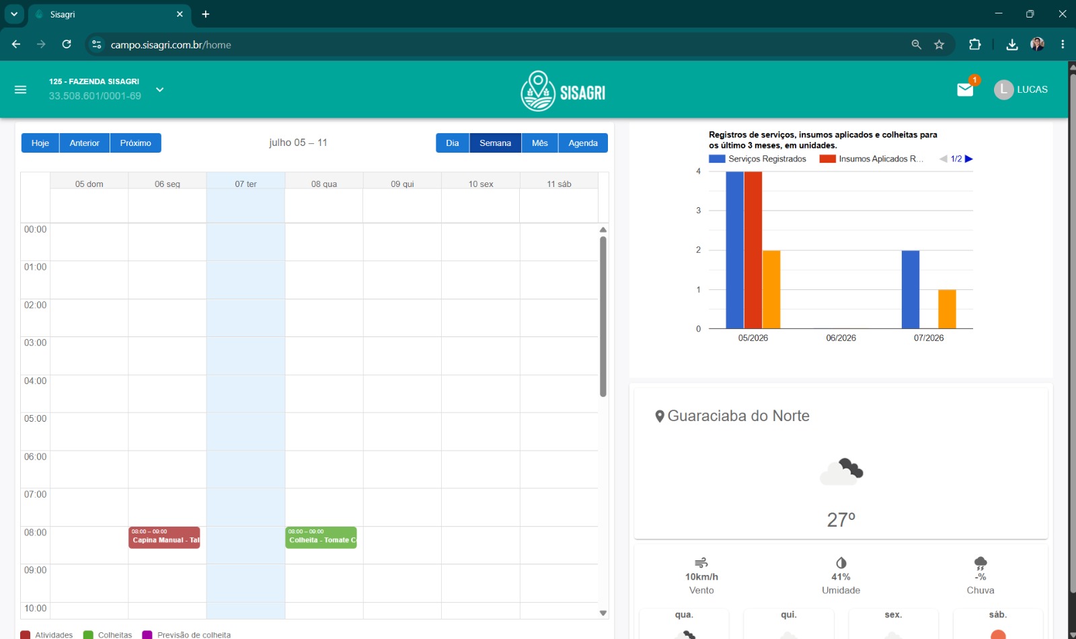This screenshot has height=639, width=1076.
Task: Open the browser downloads icon
Action: (x=1011, y=44)
